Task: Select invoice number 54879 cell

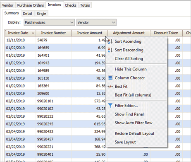Action: 54,40
